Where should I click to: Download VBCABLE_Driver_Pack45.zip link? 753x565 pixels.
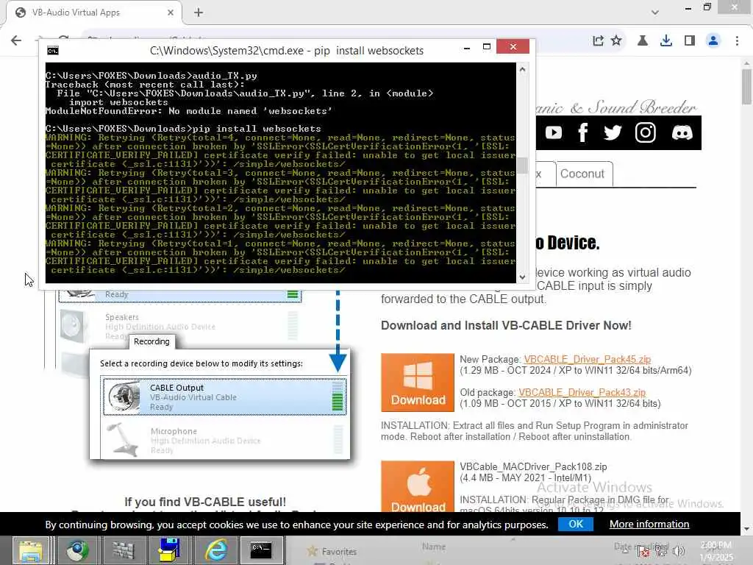pyautogui.click(x=588, y=359)
